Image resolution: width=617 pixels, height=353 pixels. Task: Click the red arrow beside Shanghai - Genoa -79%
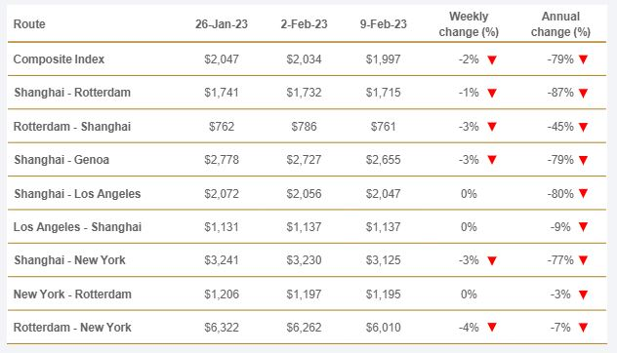click(x=583, y=160)
